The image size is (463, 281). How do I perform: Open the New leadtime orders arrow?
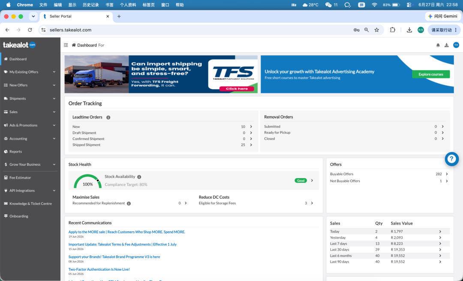tap(251, 127)
